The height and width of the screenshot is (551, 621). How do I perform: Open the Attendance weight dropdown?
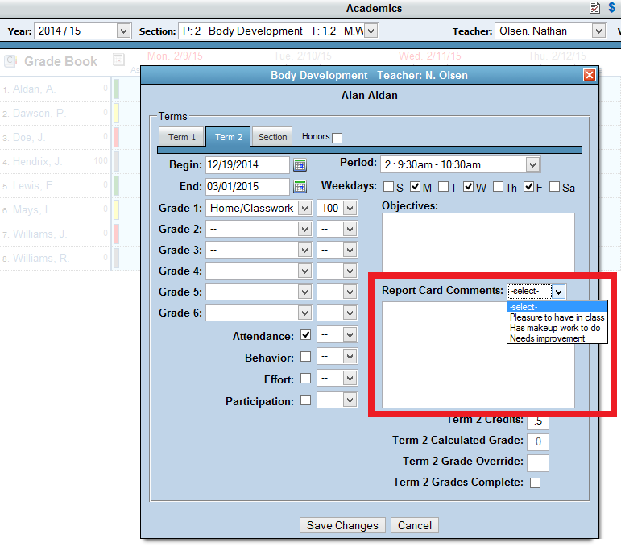(337, 335)
